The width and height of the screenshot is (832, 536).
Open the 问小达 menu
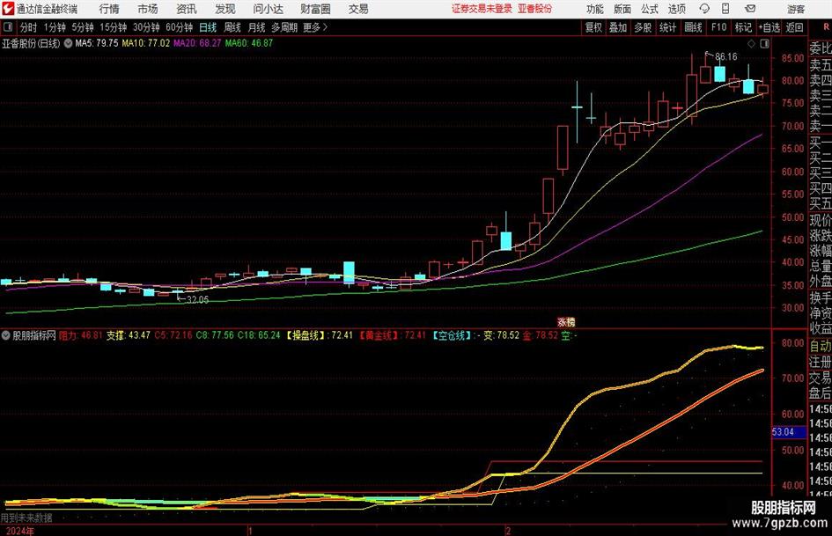click(x=268, y=9)
